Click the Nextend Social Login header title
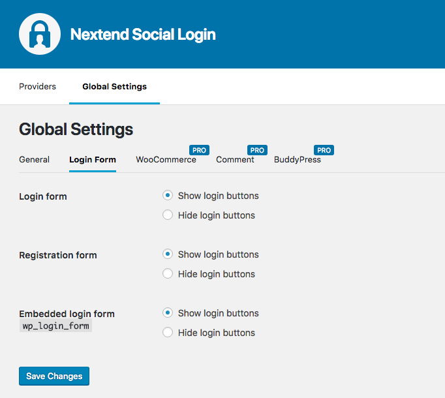 pyautogui.click(x=143, y=34)
